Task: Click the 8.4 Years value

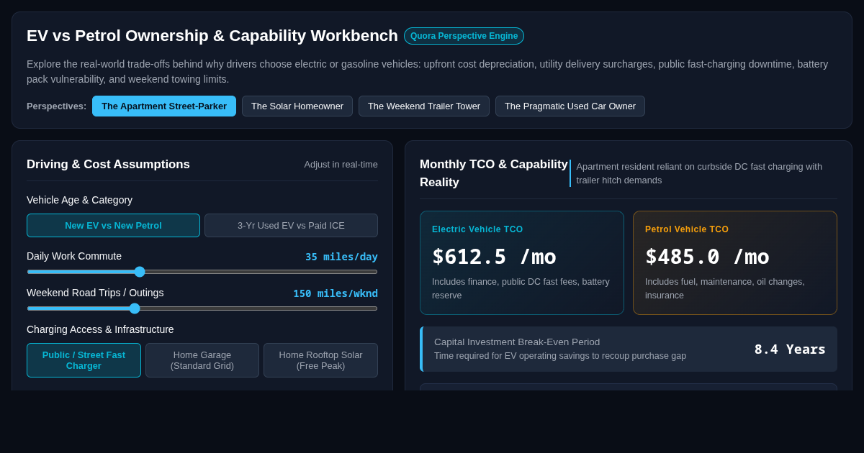Action: [x=790, y=349]
